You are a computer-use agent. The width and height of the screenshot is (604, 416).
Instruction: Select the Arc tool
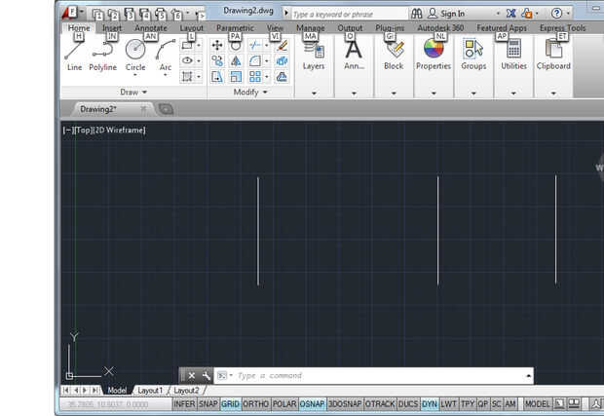[x=166, y=57]
